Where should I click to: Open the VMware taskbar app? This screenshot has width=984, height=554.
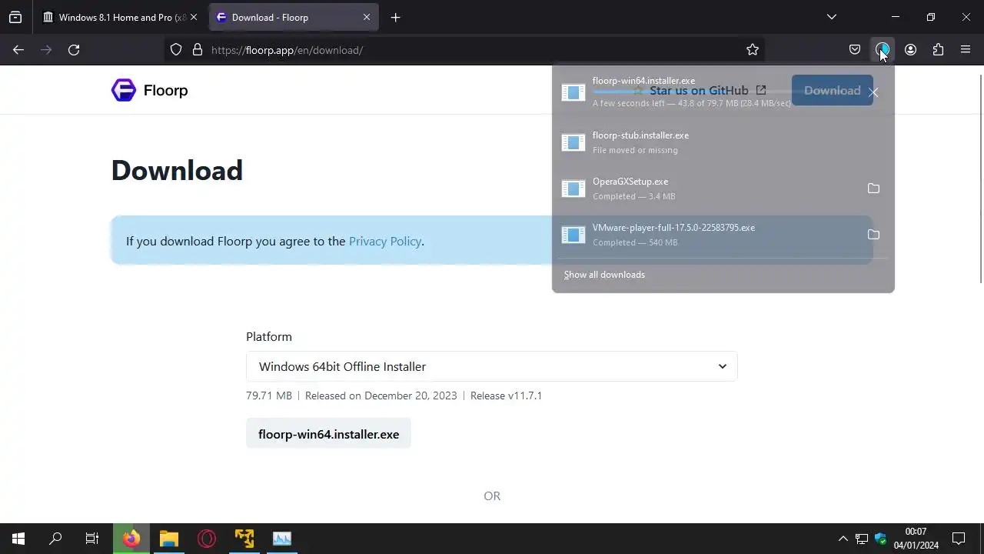tap(244, 539)
